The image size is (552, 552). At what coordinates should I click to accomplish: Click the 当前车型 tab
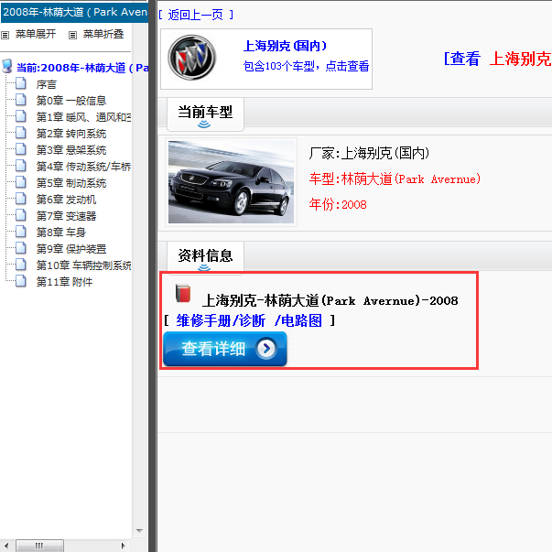205,114
